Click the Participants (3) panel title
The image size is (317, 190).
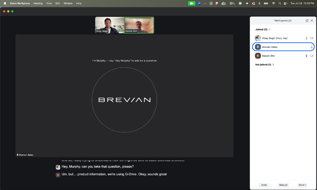pos(283,21)
